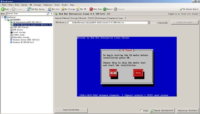This screenshot has width=200, height=114.
Task: Select the Removable storage tree row
Action: [x=21, y=37]
